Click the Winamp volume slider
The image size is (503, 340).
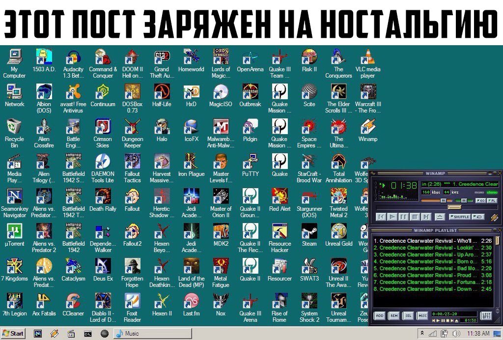point(444,201)
